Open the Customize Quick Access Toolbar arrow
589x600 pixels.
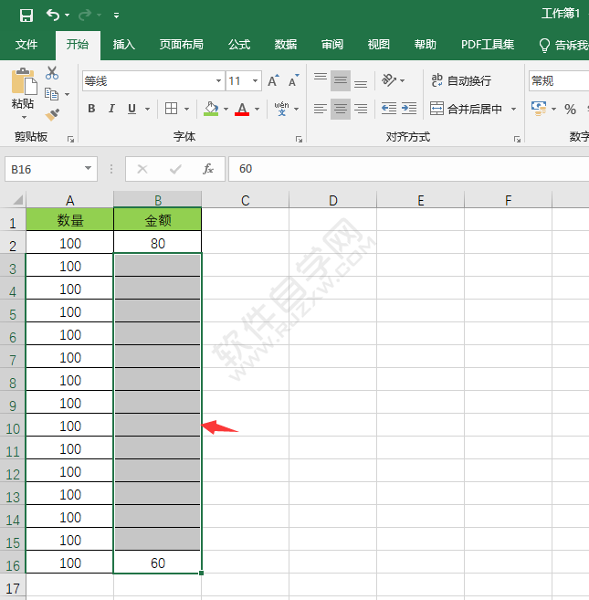point(116,16)
